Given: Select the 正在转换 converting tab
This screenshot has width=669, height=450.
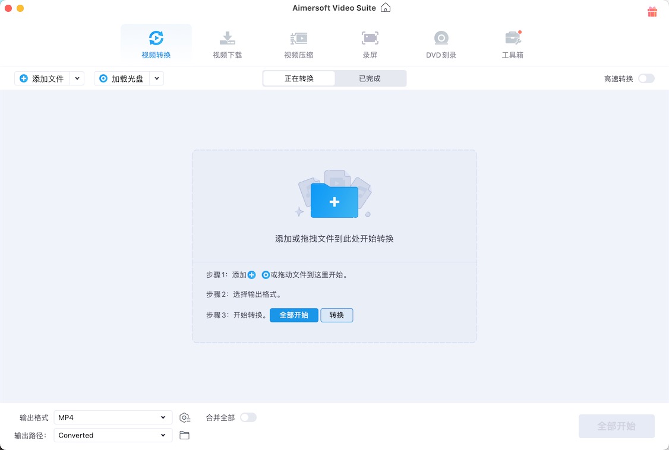Looking at the screenshot, I should [299, 78].
